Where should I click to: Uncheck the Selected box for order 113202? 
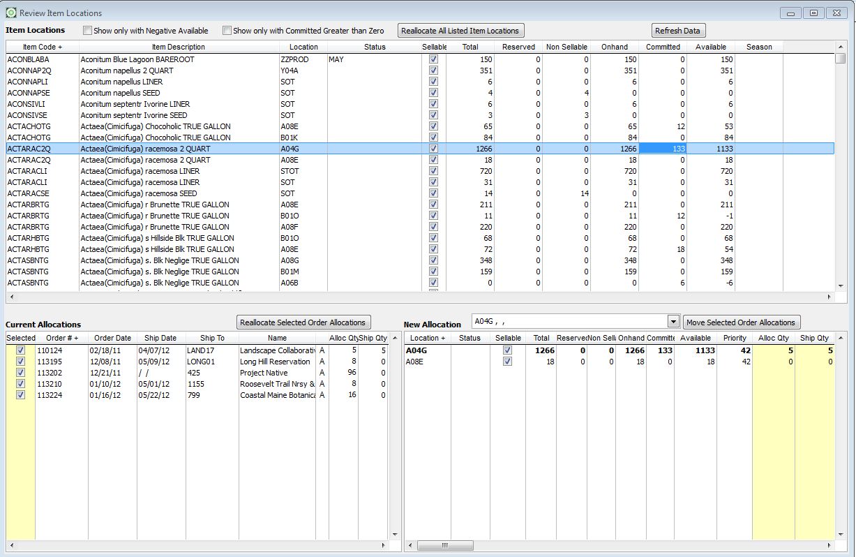coord(21,373)
